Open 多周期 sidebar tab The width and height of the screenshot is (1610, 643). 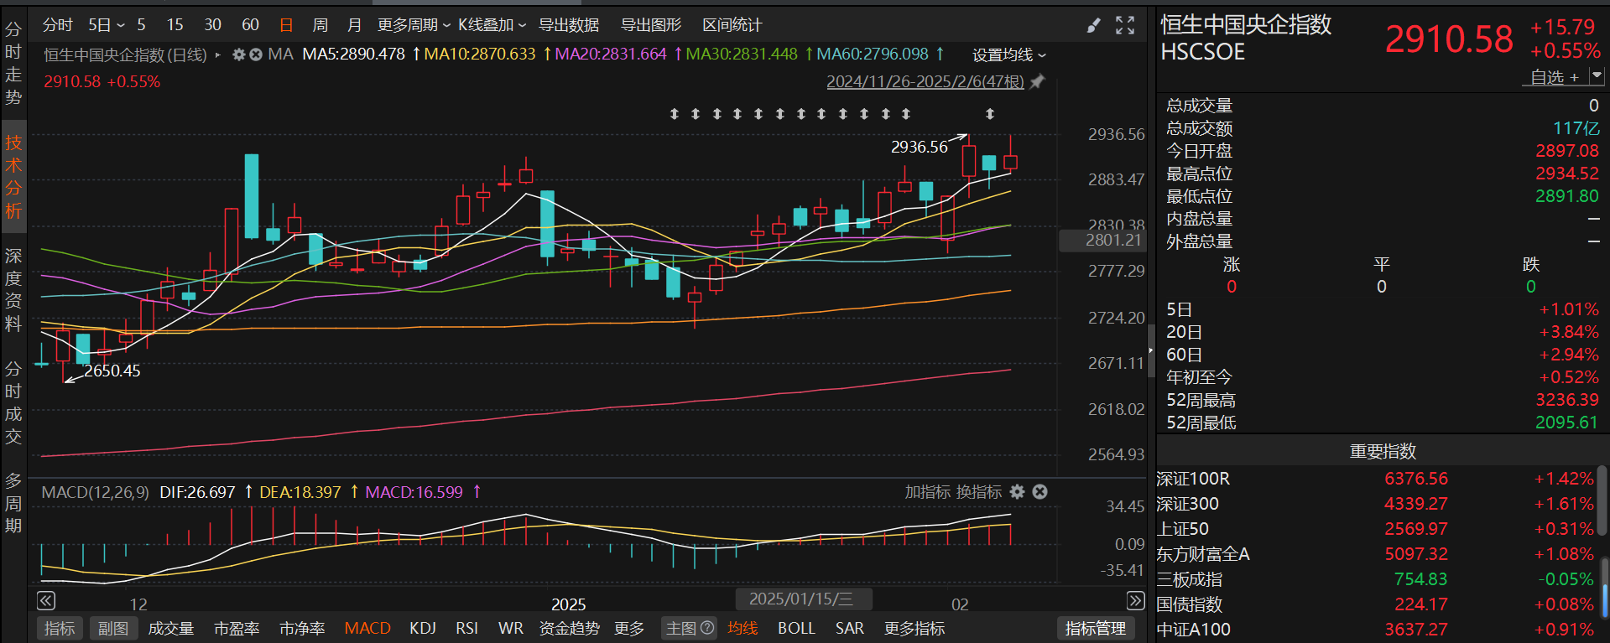(x=13, y=503)
